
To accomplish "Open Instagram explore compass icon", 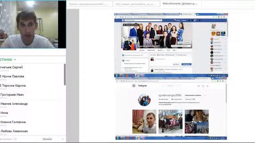I will click(x=198, y=86).
